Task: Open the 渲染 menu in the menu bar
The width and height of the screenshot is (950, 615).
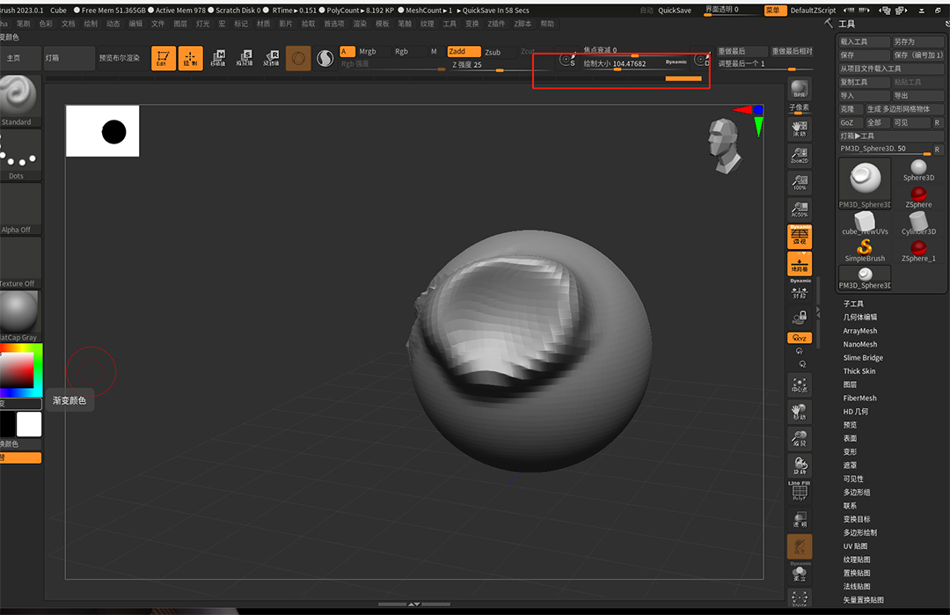Action: (362, 24)
